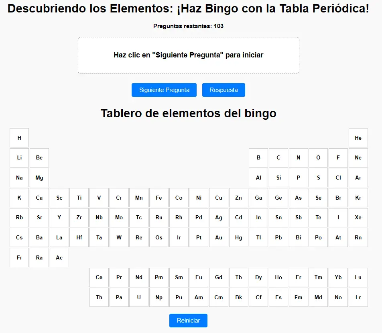Mark the He element tile

[358, 138]
